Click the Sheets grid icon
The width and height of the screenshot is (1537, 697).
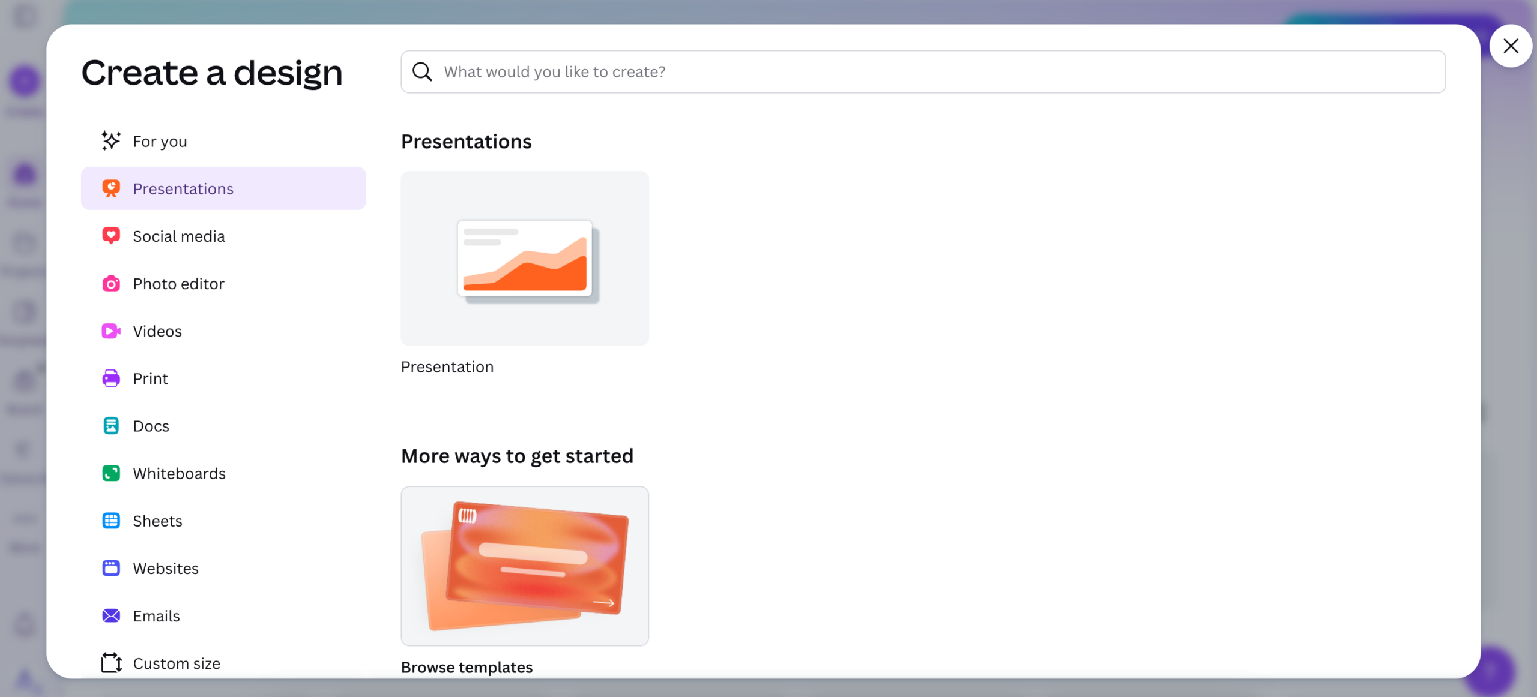click(x=111, y=521)
